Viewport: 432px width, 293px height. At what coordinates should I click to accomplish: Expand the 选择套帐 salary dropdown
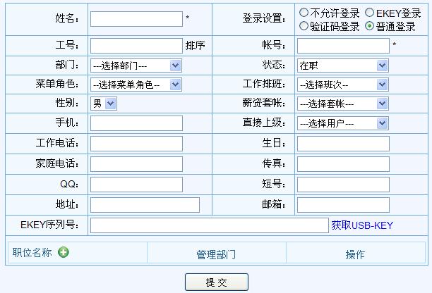(x=343, y=104)
